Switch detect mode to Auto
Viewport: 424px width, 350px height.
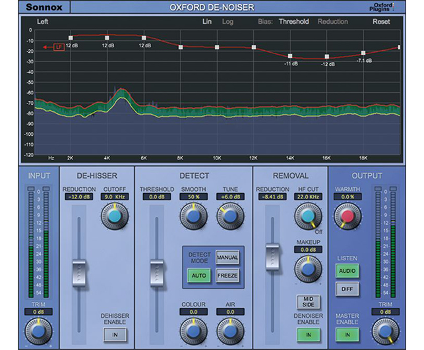click(x=198, y=276)
